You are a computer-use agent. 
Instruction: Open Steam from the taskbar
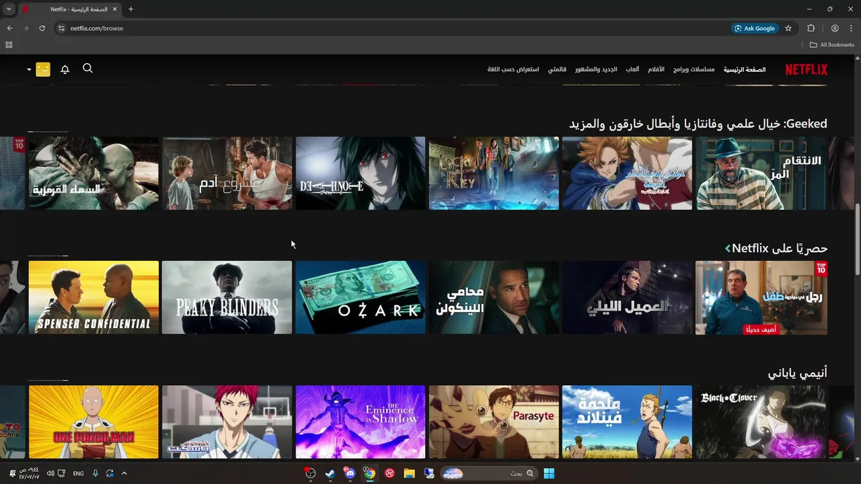(x=330, y=473)
